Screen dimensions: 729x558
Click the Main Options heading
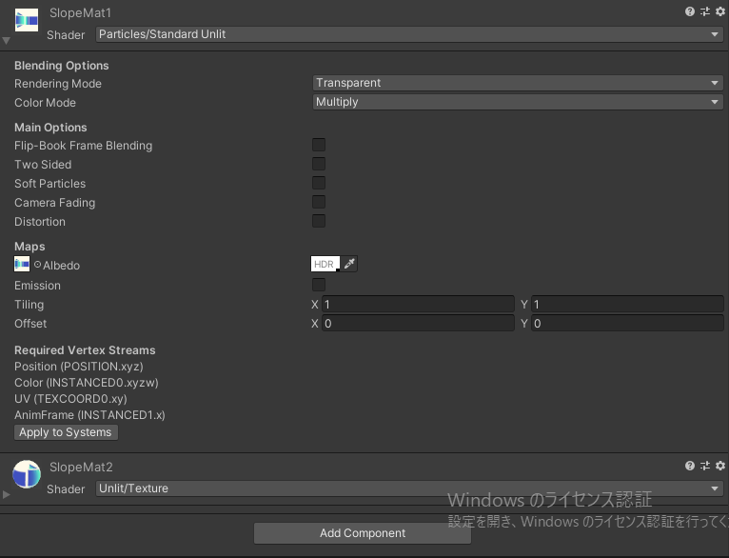pyautogui.click(x=50, y=128)
